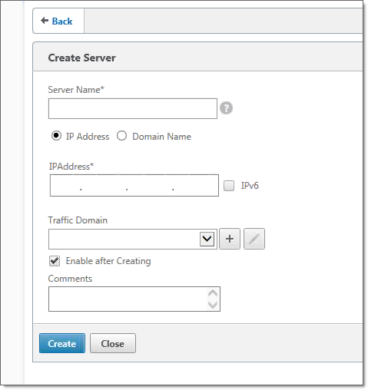Screen dimensions: 368x390
Task: Focus the Server Name text field
Action: click(x=133, y=108)
